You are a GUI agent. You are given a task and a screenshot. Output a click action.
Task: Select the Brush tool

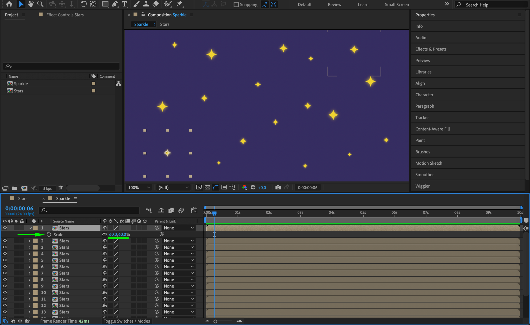pyautogui.click(x=136, y=4)
